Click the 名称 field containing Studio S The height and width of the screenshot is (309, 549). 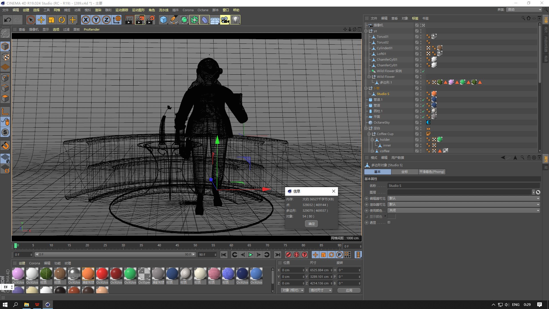click(464, 186)
